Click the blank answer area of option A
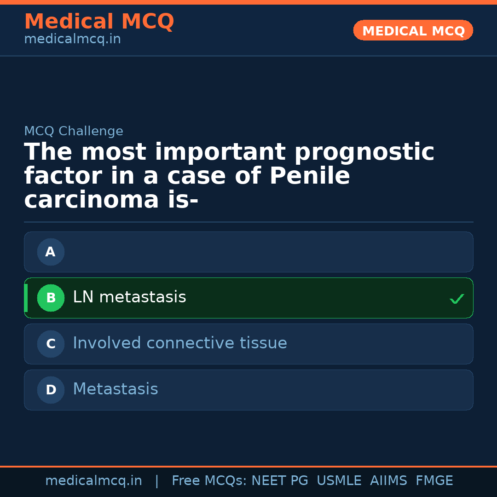Viewport: 497px width, 497px height. pyautogui.click(x=267, y=252)
